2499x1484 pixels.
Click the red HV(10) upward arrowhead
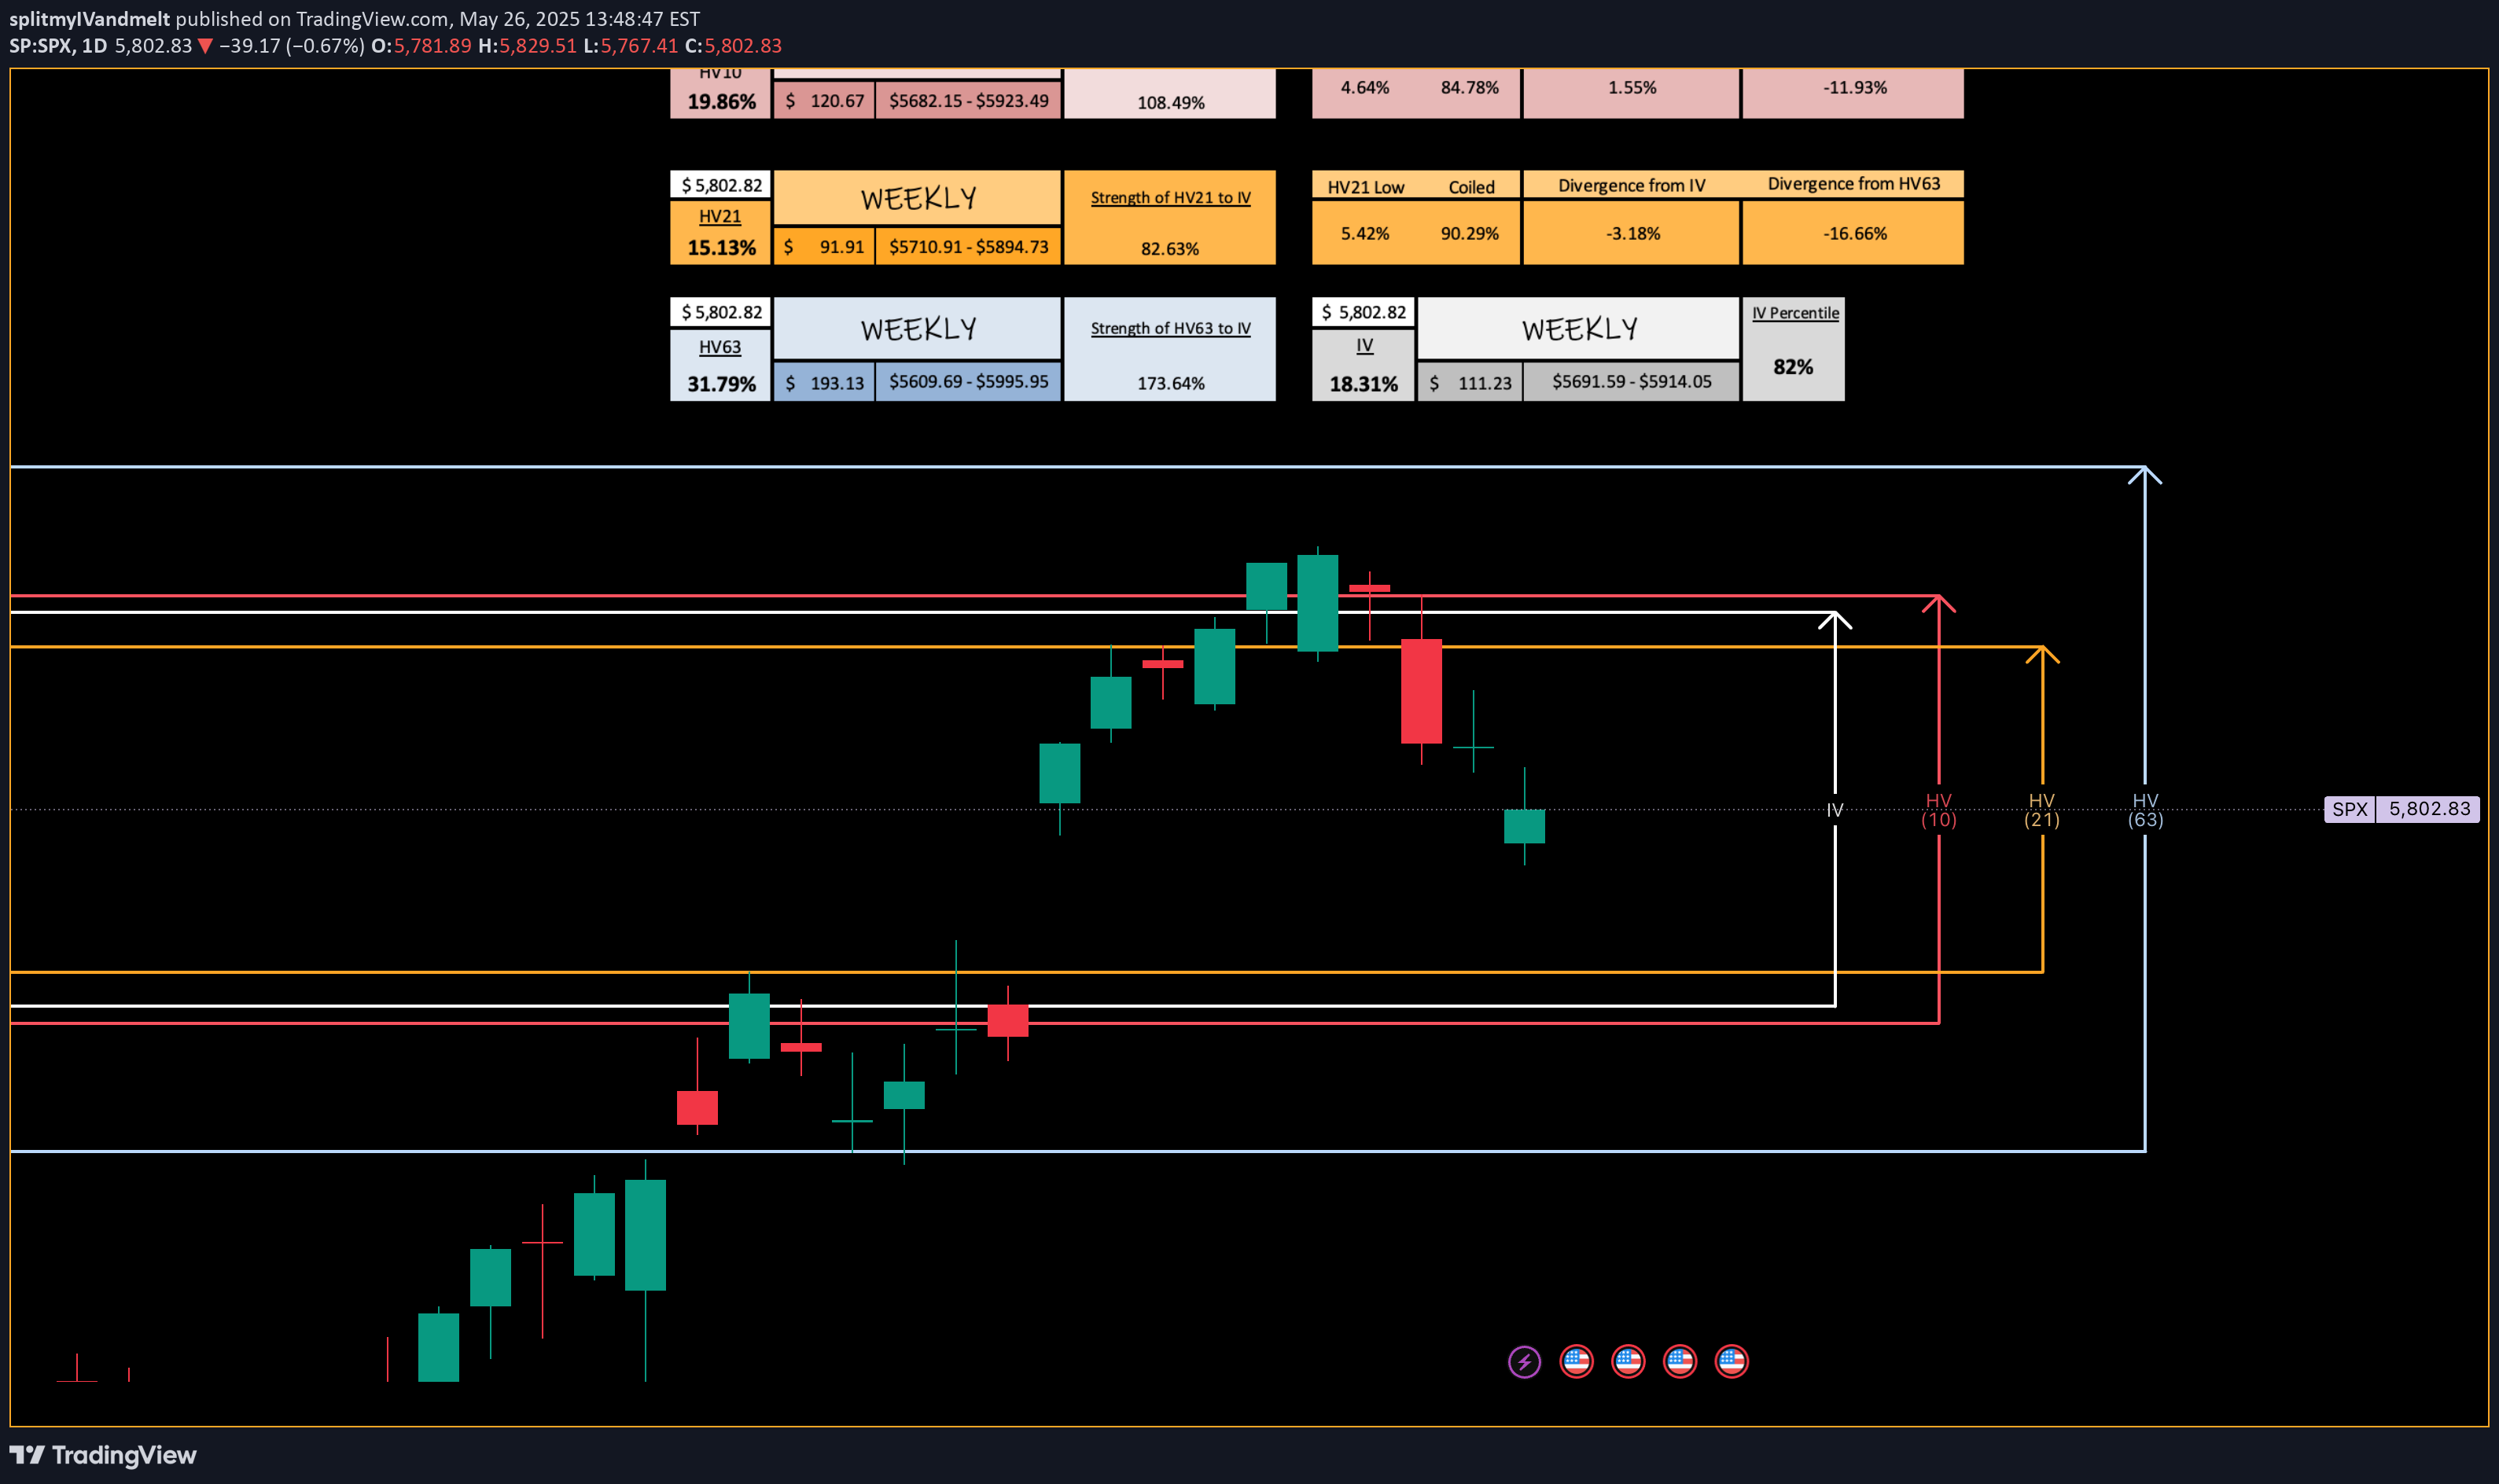tap(1939, 603)
